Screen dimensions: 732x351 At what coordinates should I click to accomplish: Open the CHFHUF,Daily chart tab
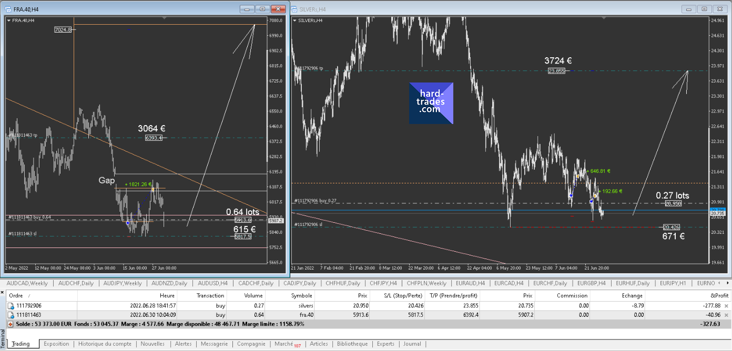coord(343,283)
